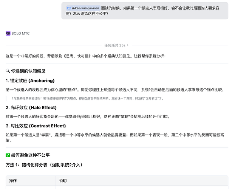The height and width of the screenshot is (189, 232).
Task: Click the si-kao-kuai-yu-man skill tag
Action: pyautogui.click(x=83, y=8)
